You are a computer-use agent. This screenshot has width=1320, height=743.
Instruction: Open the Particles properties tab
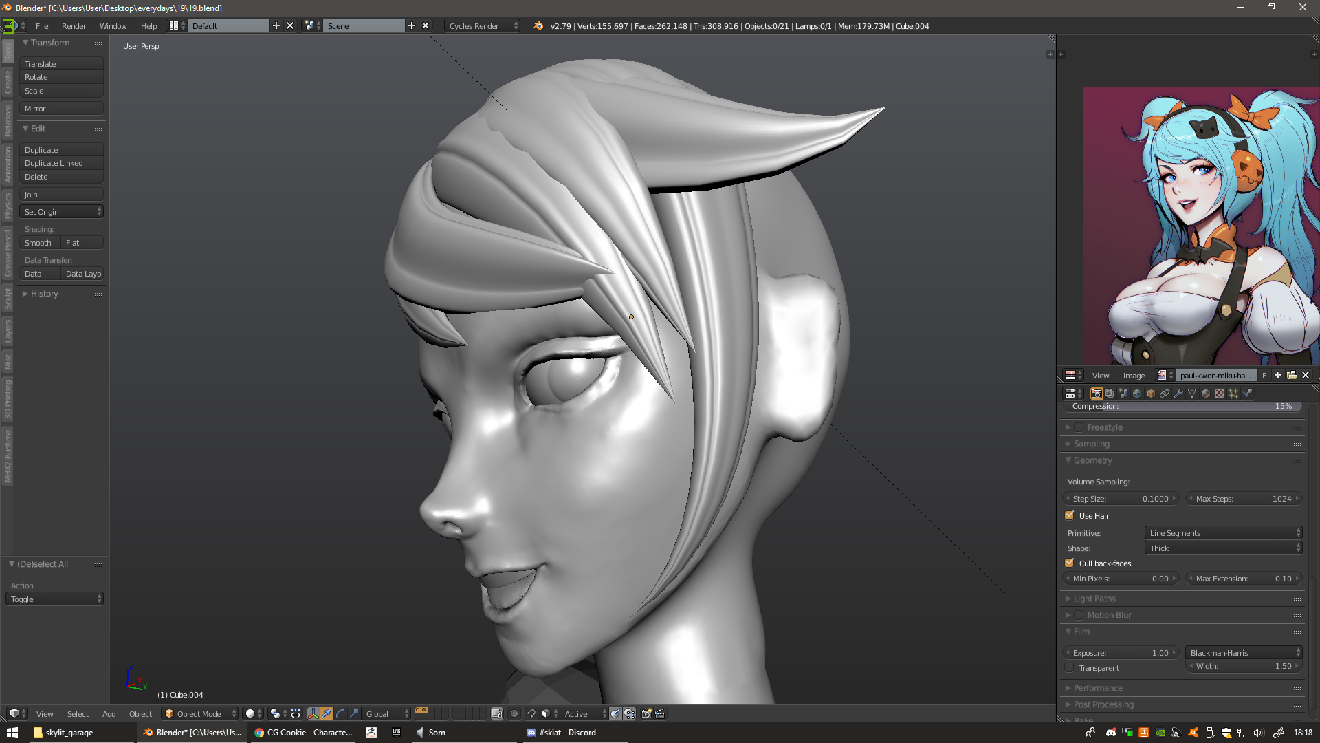click(x=1233, y=394)
